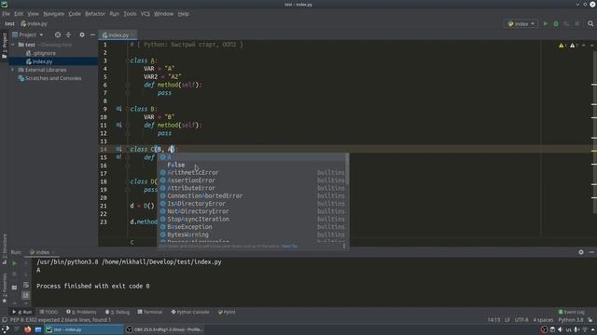This screenshot has height=335, width=597.
Task: Open the Run menu
Action: 114,14
